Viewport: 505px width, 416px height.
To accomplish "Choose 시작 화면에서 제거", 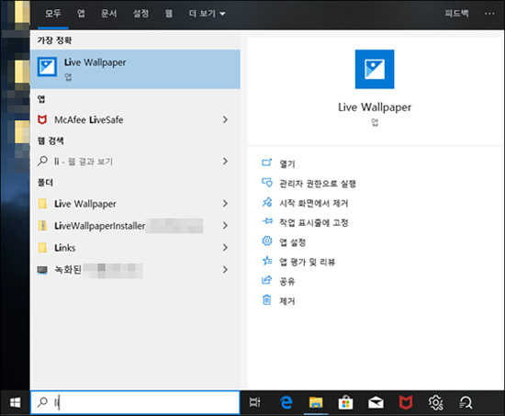I will point(314,203).
